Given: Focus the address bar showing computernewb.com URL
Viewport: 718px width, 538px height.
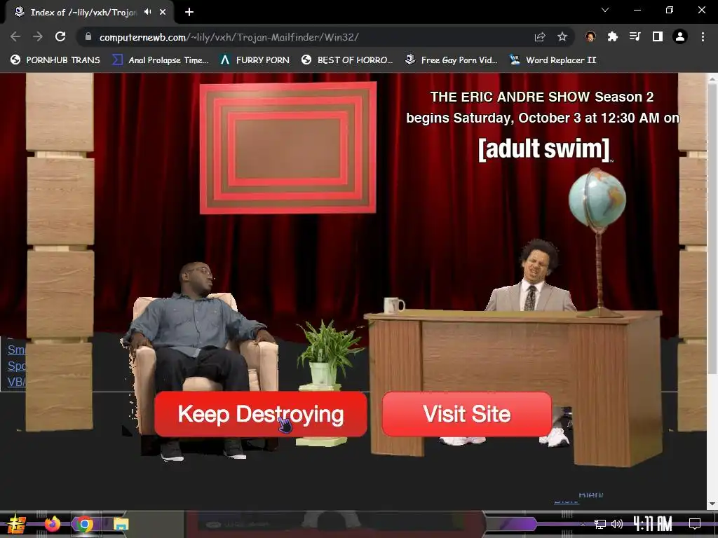Looking at the screenshot, I should pyautogui.click(x=307, y=37).
